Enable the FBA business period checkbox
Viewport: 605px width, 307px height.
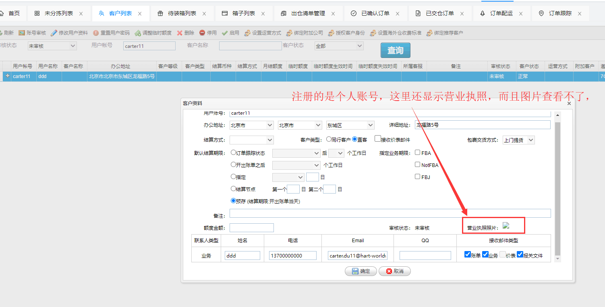click(x=418, y=153)
